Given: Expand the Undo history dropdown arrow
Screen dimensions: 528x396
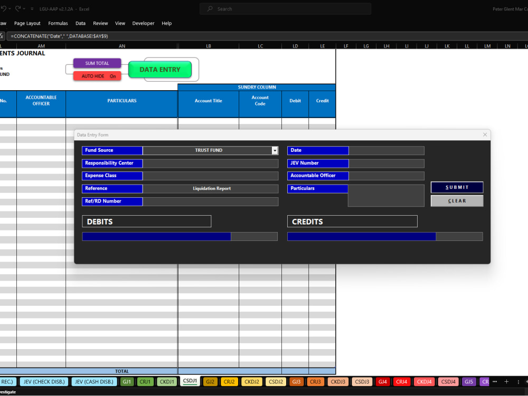Looking at the screenshot, I should pos(10,8).
